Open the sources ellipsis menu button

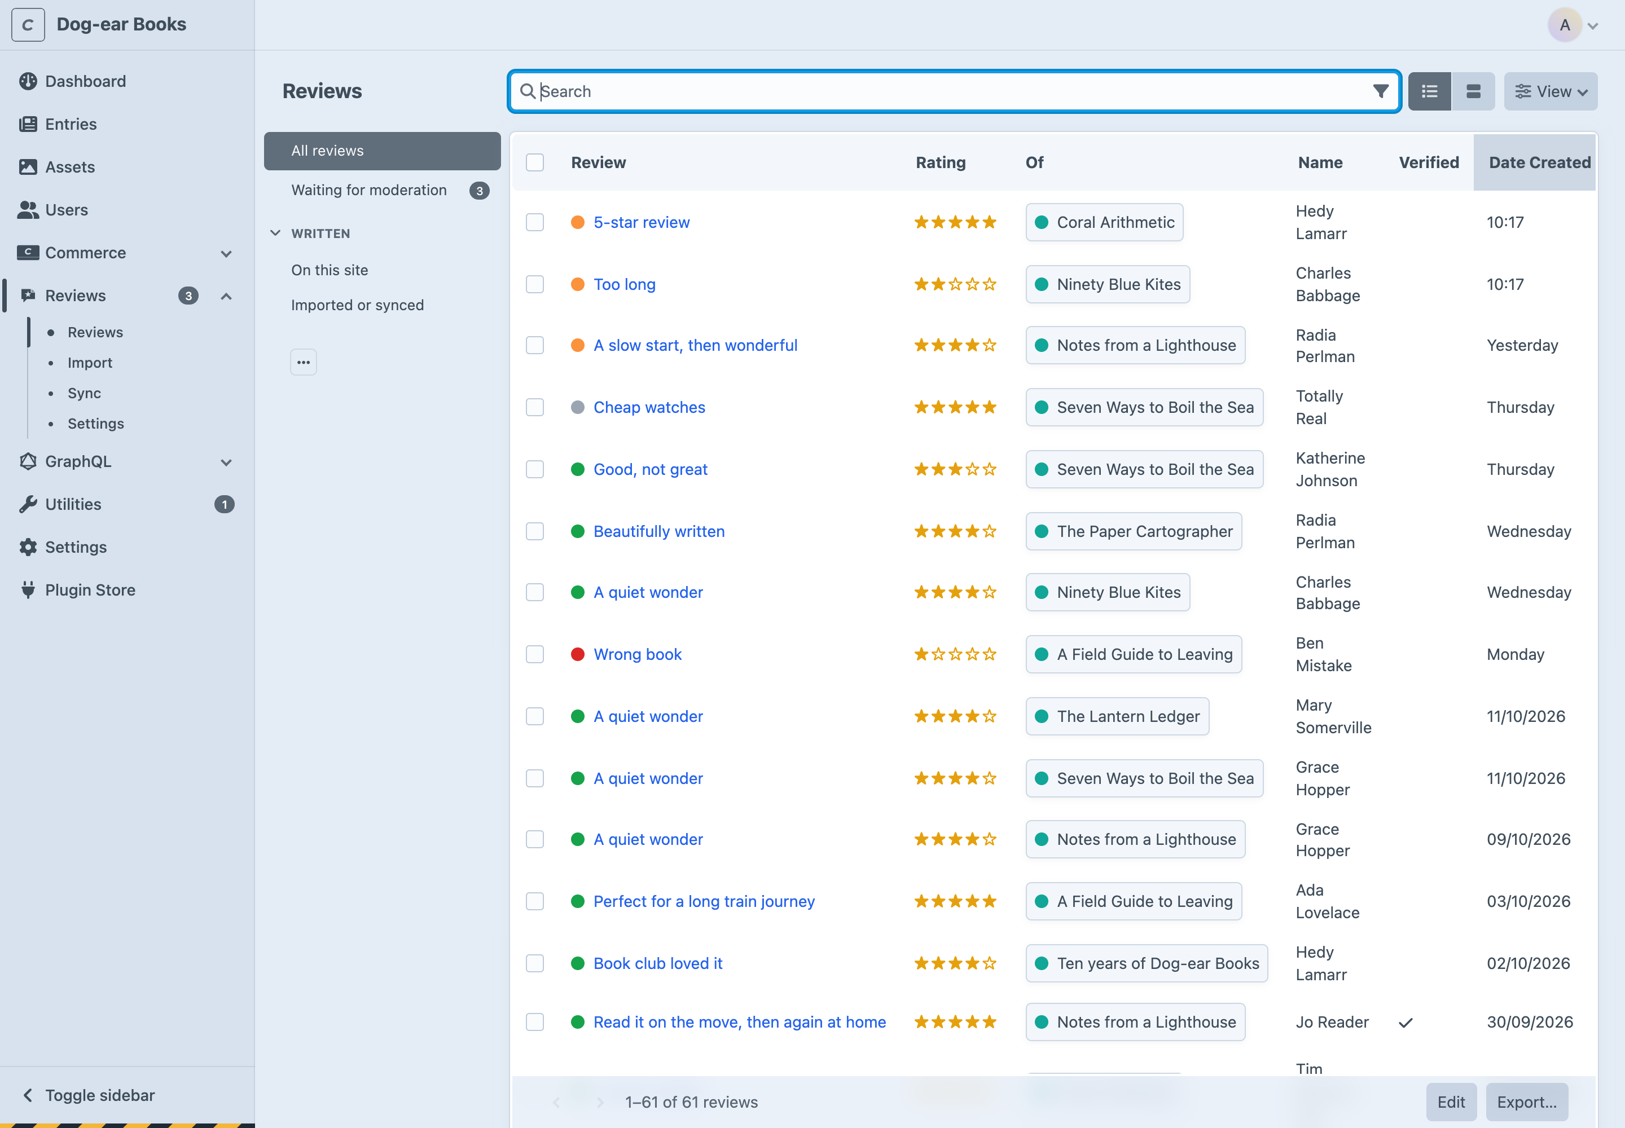pyautogui.click(x=304, y=363)
